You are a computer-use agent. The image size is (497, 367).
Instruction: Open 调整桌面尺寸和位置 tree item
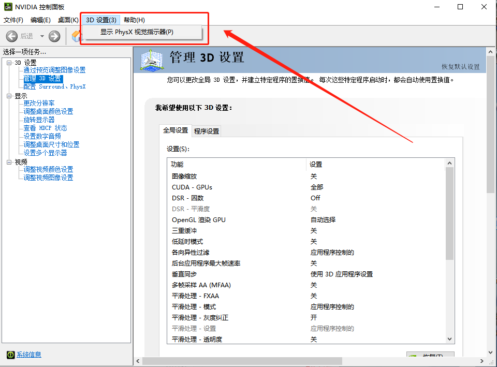click(51, 144)
